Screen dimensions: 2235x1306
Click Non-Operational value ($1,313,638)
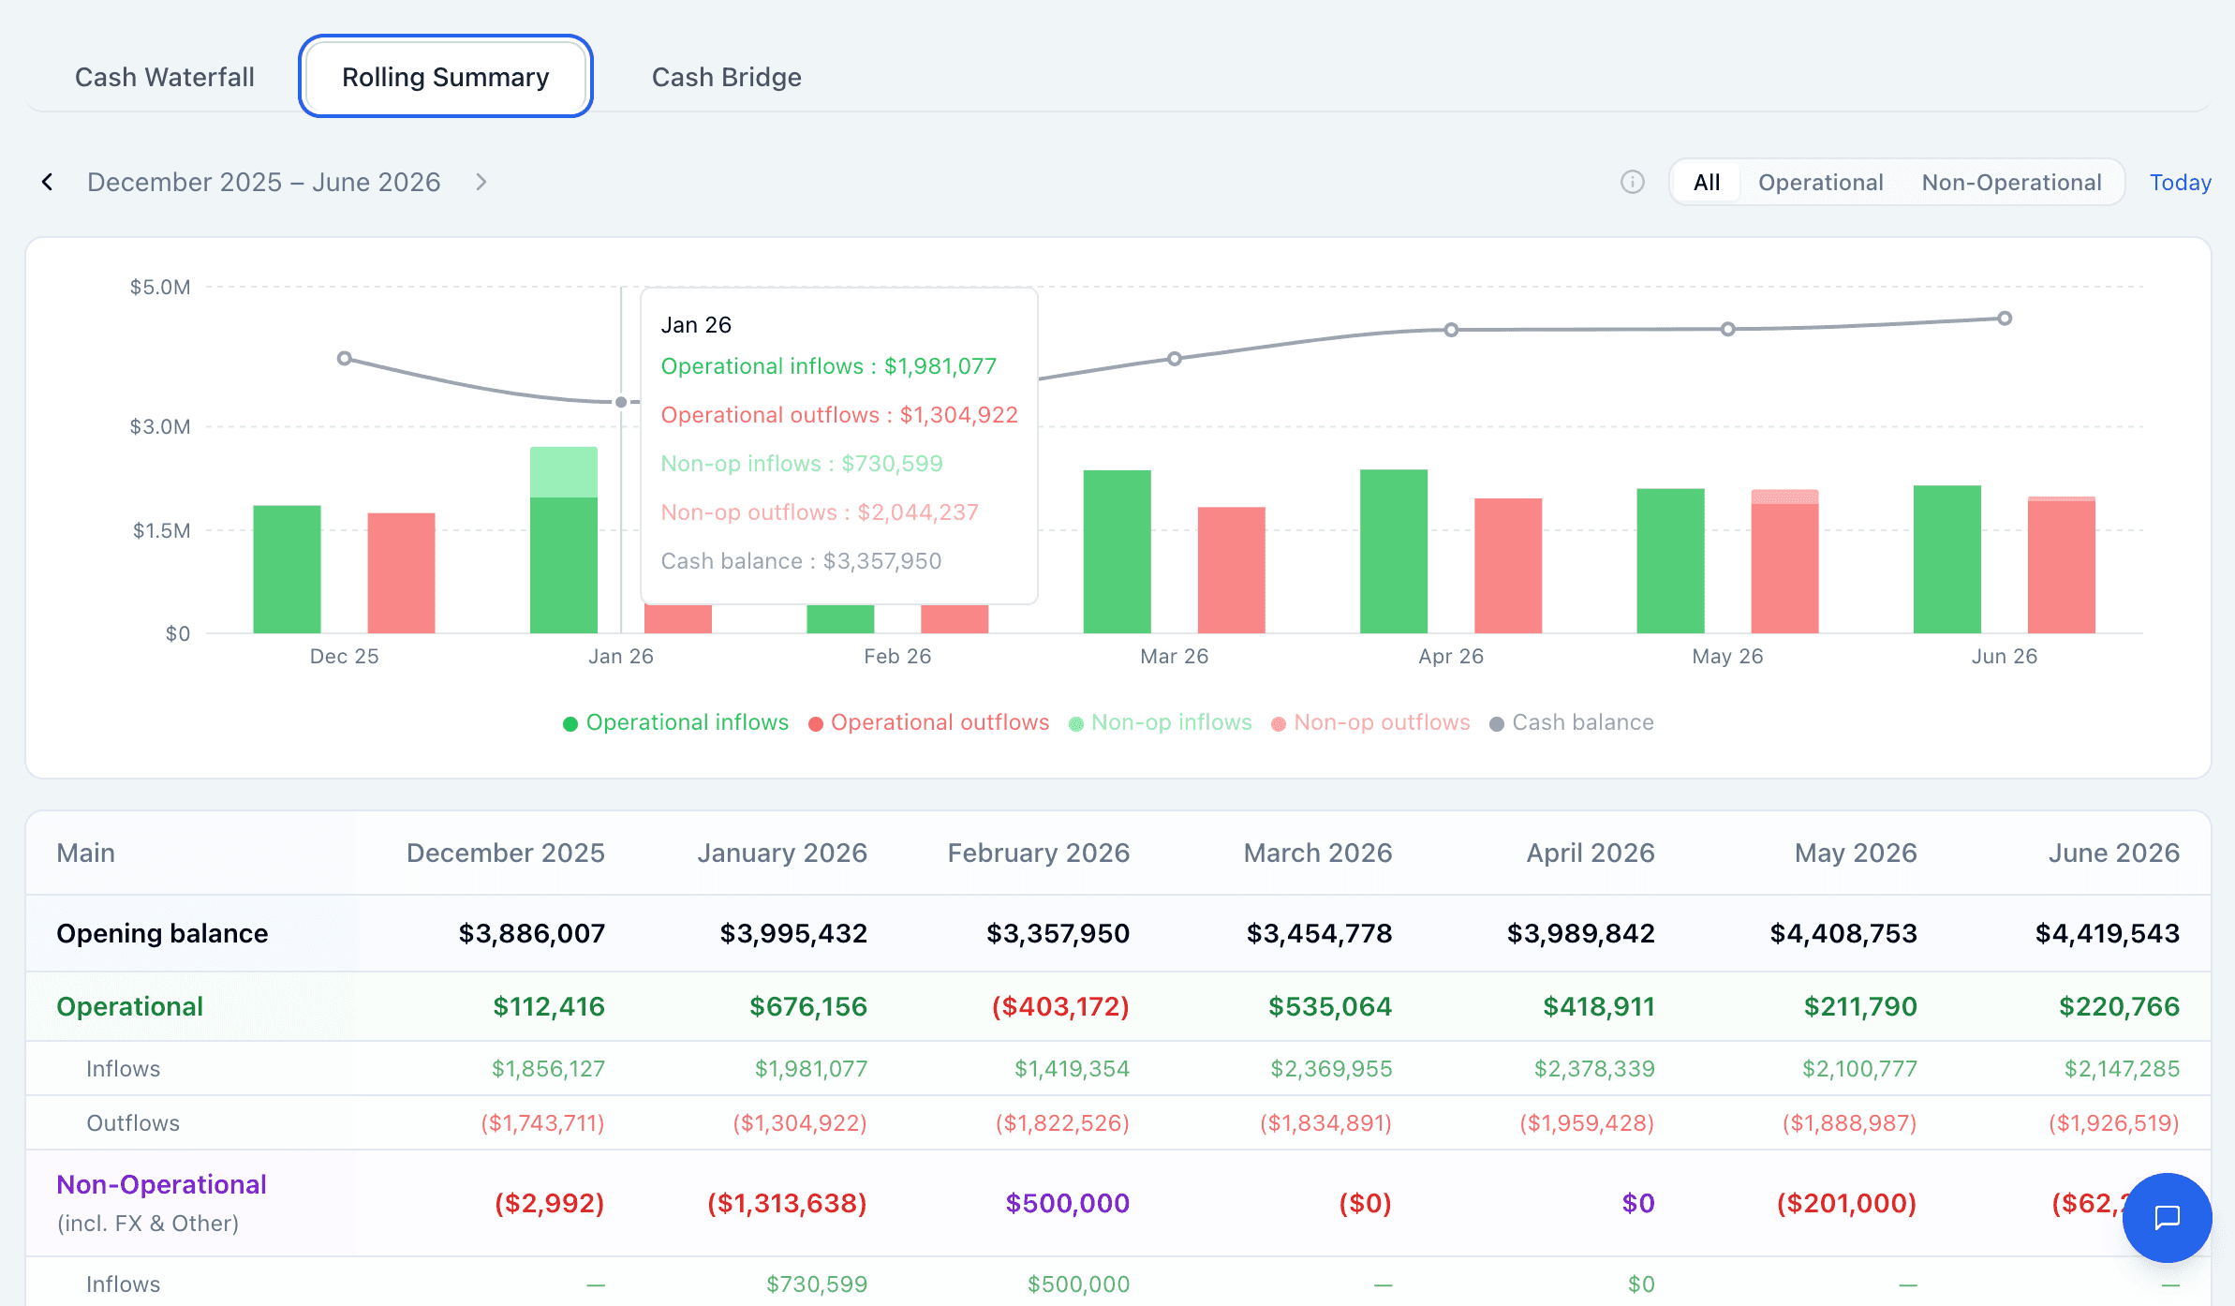787,1203
